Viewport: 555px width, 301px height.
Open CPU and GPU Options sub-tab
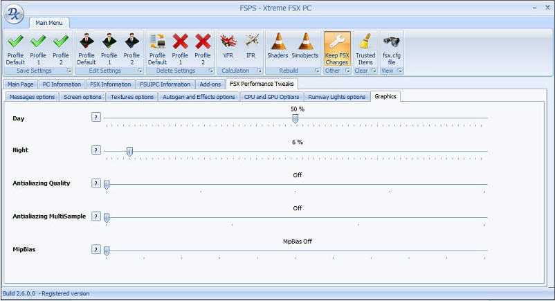click(271, 97)
